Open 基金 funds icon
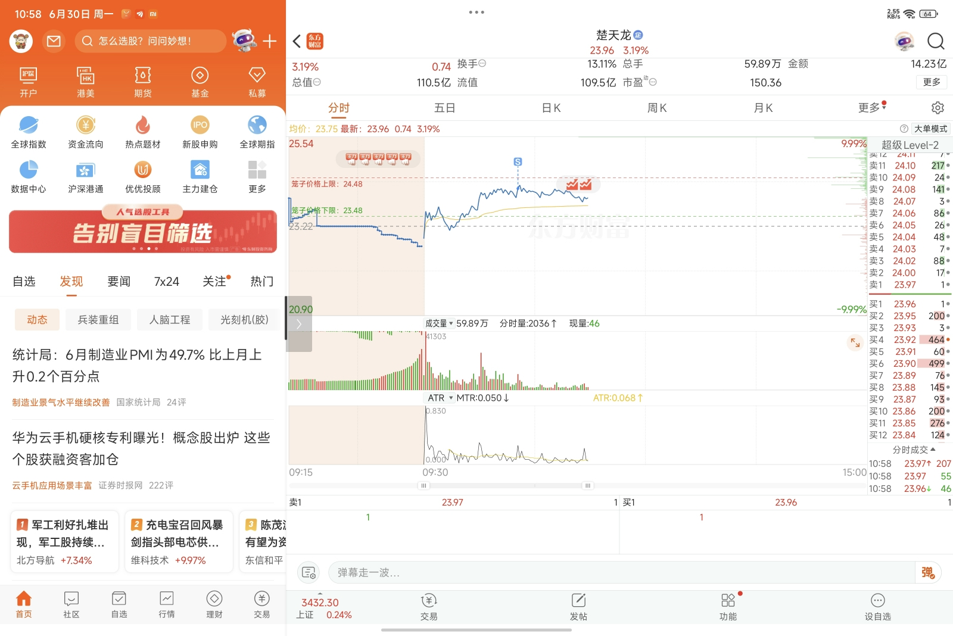The image size is (953, 636). [200, 82]
